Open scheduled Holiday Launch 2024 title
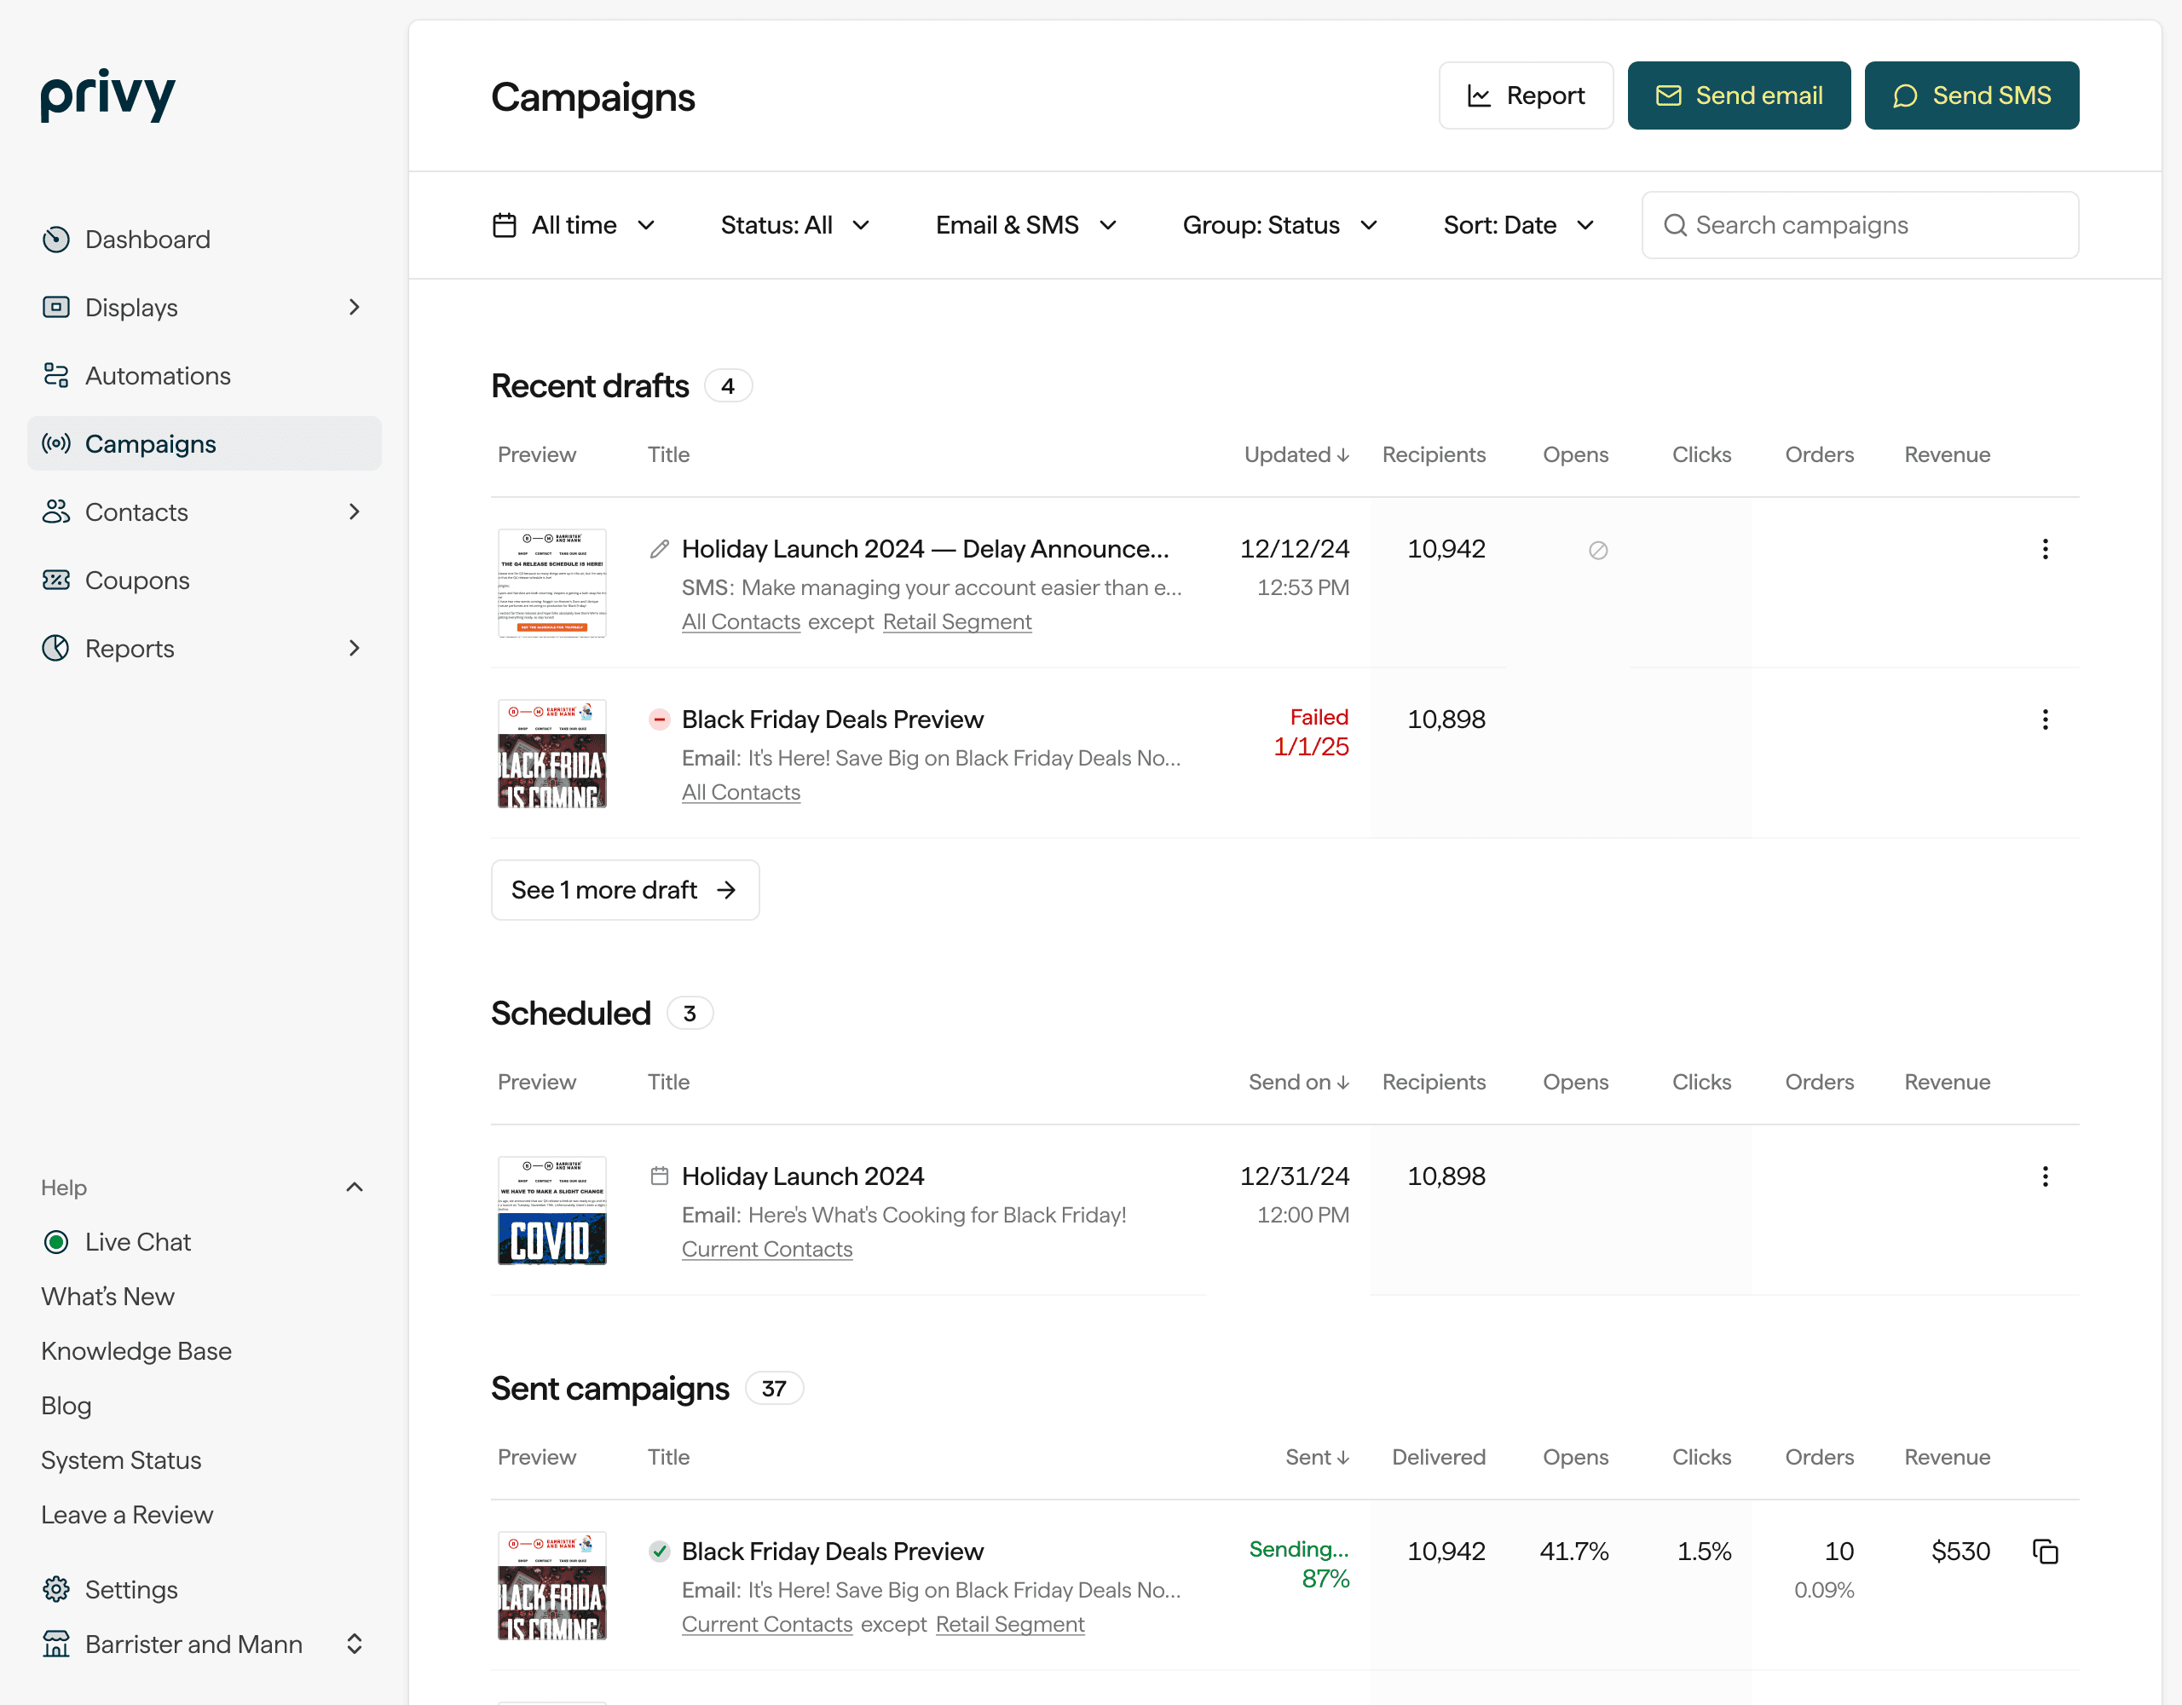Screen dimensions: 2182x1705 tap(802, 1176)
